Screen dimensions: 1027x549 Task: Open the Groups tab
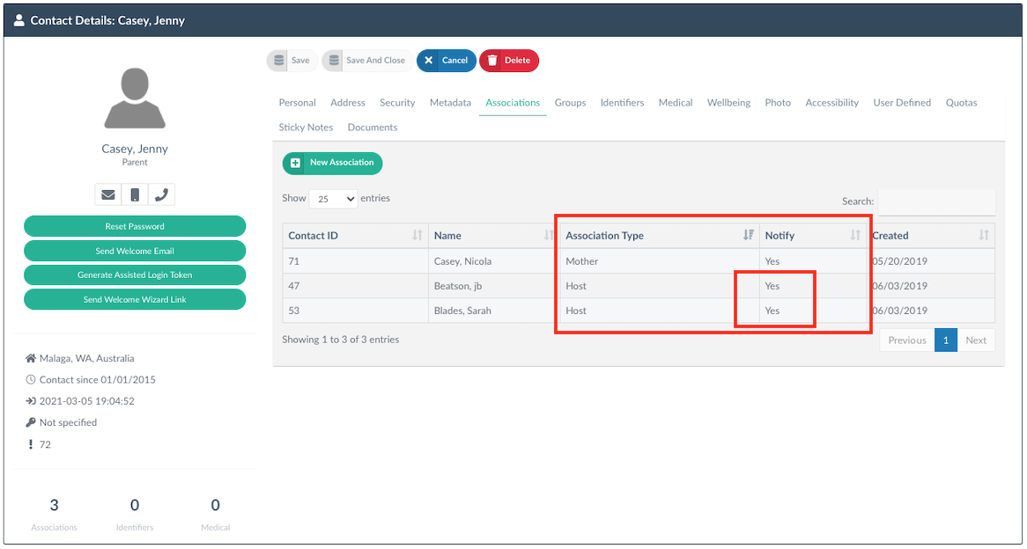point(571,103)
